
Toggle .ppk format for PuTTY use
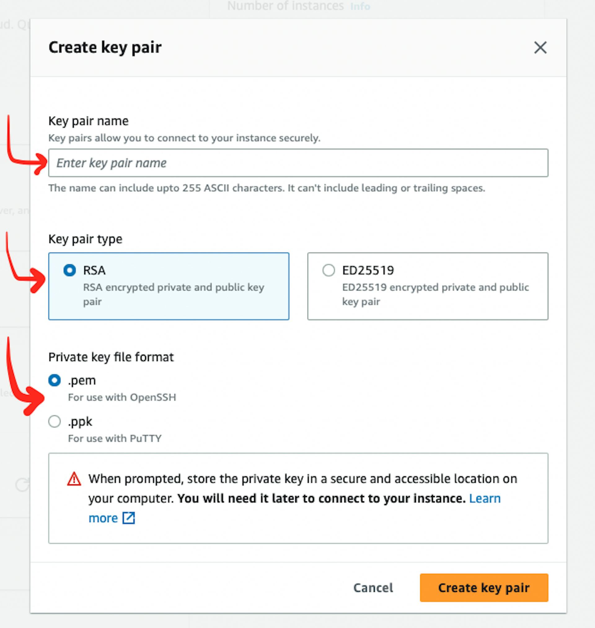pyautogui.click(x=56, y=421)
